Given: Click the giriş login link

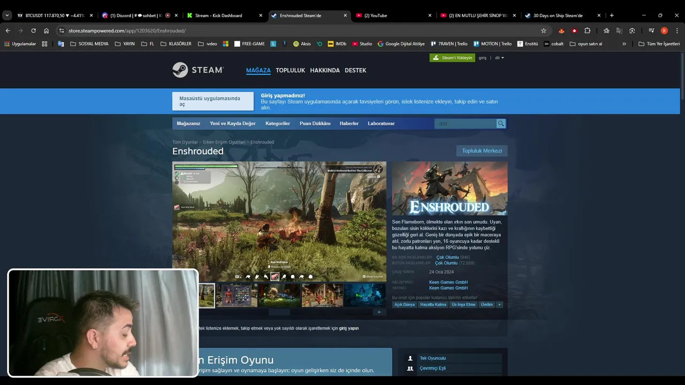Looking at the screenshot, I should pyautogui.click(x=483, y=58).
